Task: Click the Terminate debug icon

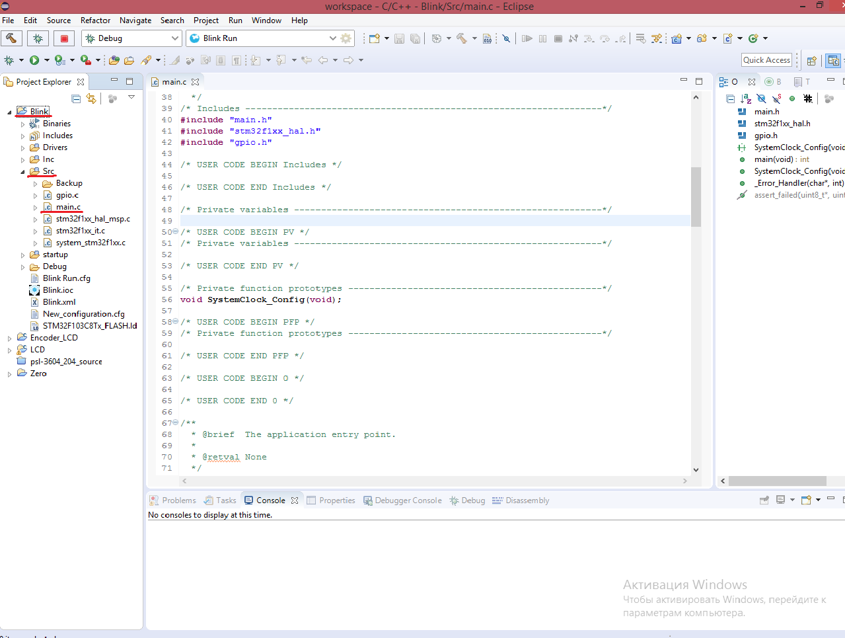Action: [558, 38]
